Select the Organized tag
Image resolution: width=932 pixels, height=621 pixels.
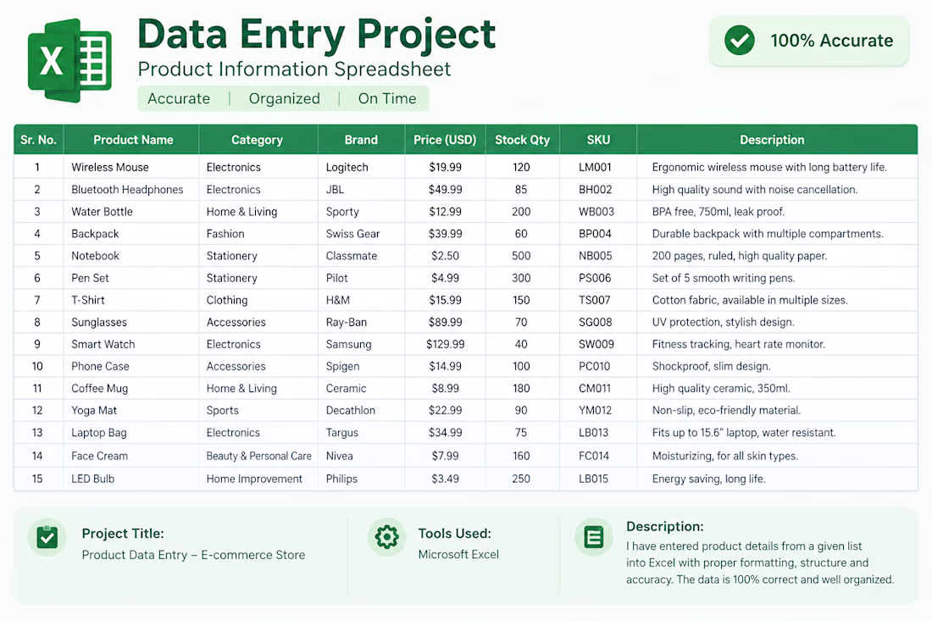coord(284,98)
